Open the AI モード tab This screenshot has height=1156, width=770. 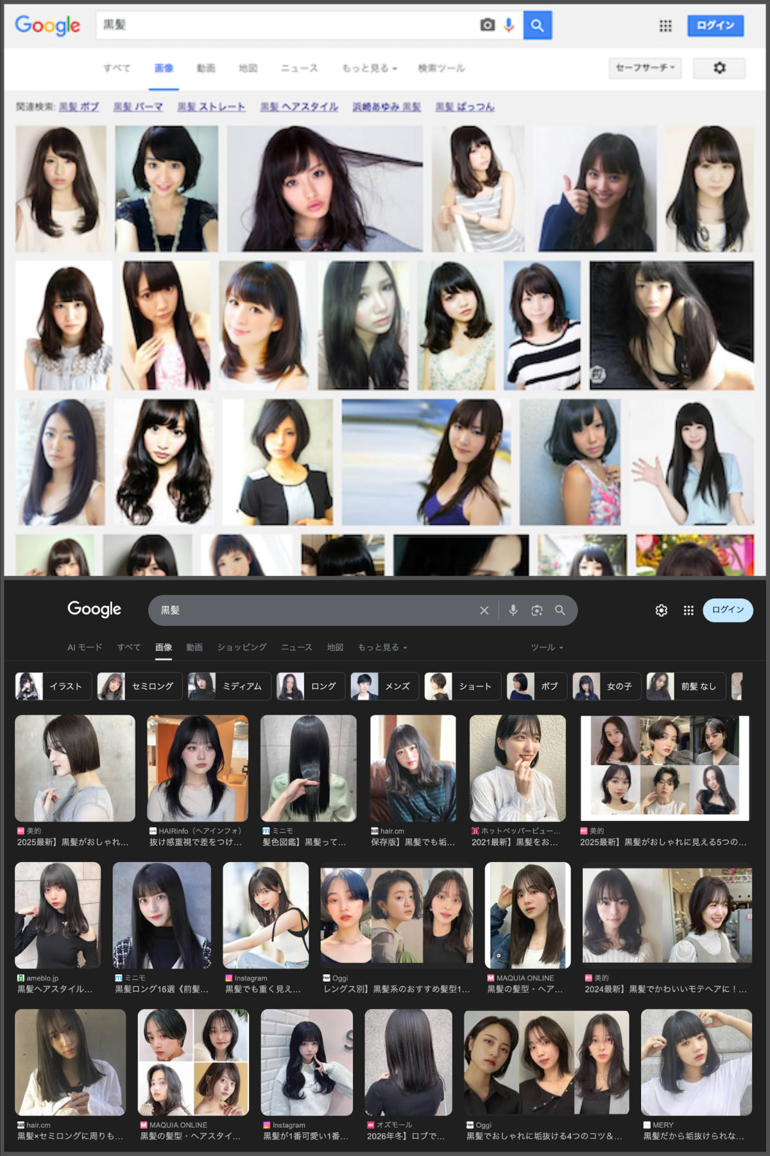tap(85, 648)
